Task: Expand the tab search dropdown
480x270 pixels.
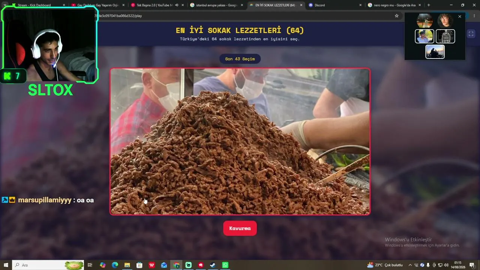Action: 5,5
